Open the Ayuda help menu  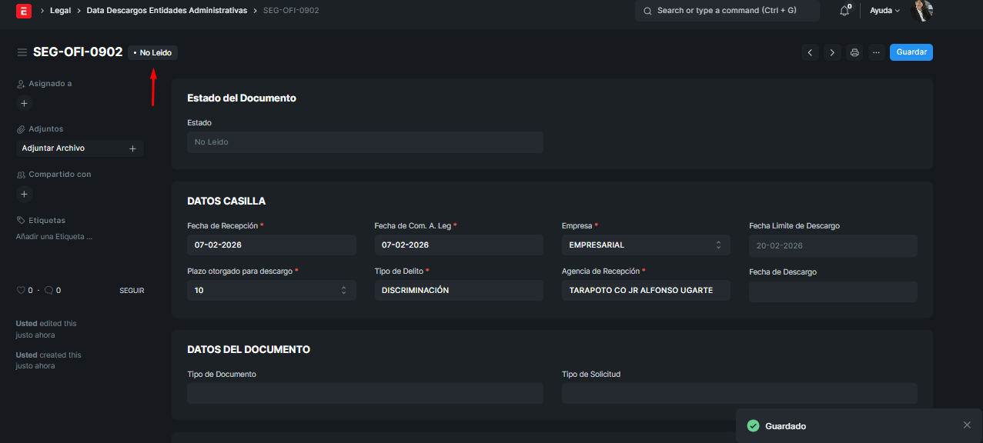pyautogui.click(x=884, y=11)
